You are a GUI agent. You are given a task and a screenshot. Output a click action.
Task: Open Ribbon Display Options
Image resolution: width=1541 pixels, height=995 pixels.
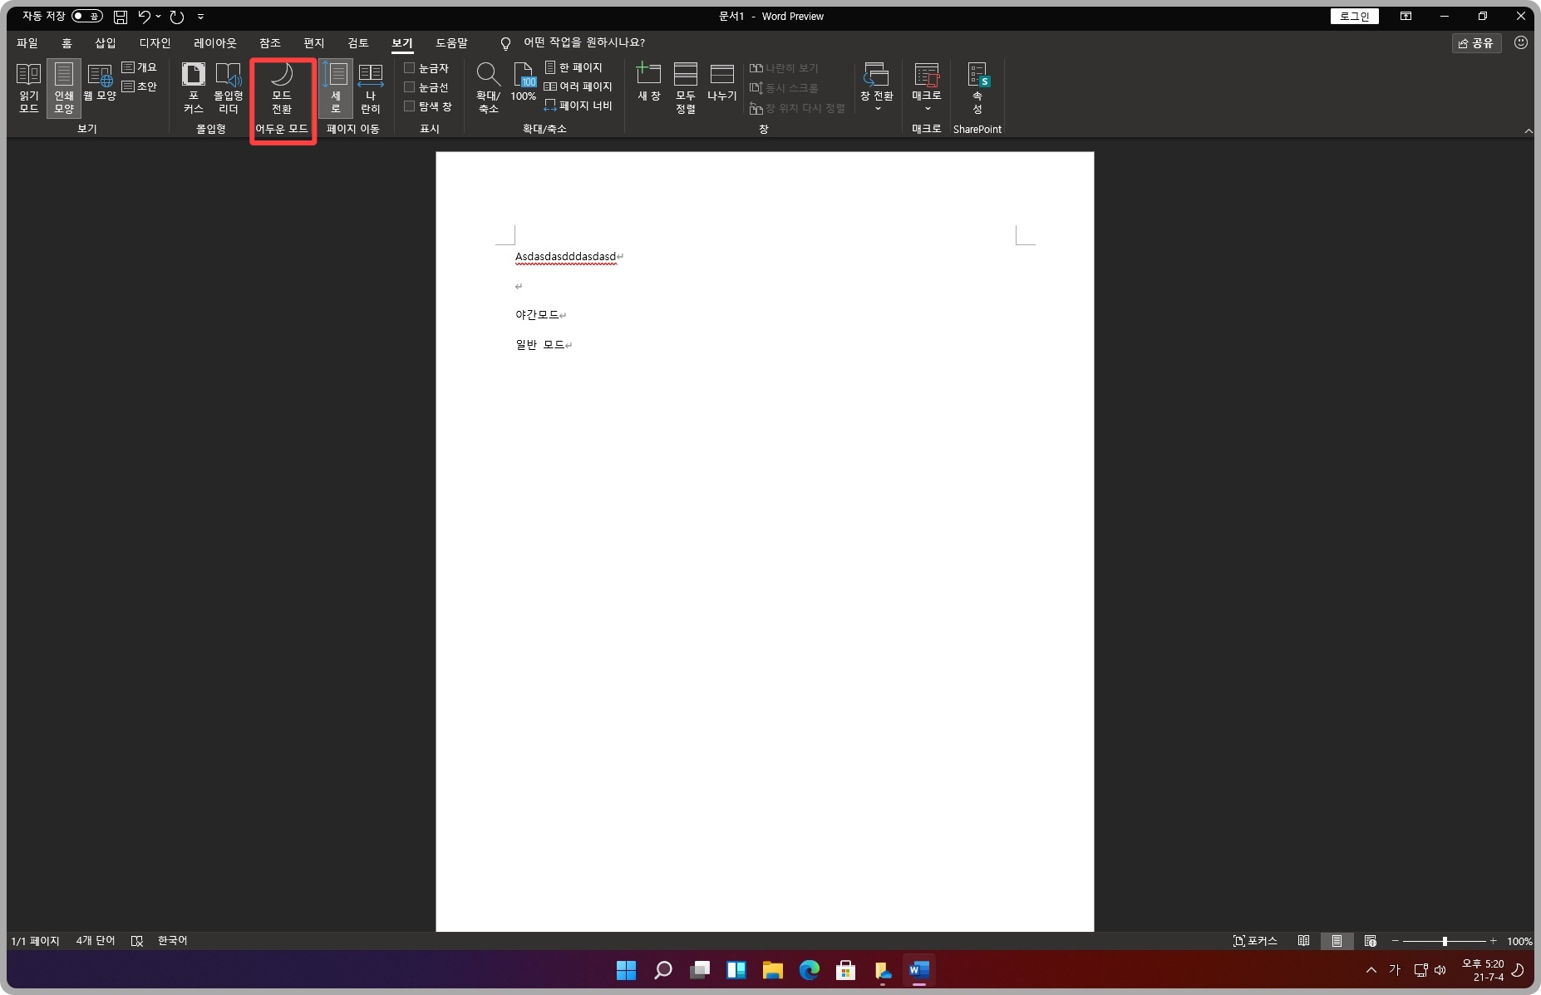[x=1406, y=16]
